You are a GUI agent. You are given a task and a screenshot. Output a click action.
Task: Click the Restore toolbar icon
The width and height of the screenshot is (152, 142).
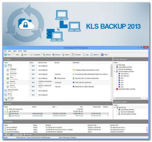(x=44, y=54)
